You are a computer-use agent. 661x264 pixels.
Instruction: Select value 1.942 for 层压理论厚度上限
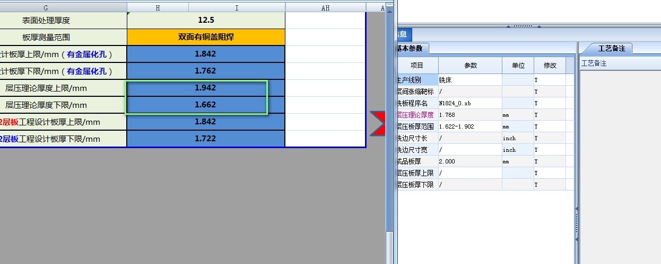point(206,88)
